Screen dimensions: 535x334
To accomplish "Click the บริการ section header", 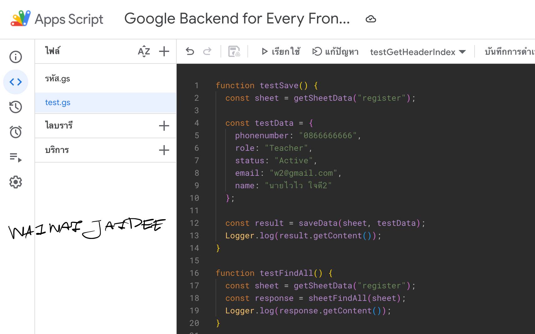I will click(x=57, y=150).
